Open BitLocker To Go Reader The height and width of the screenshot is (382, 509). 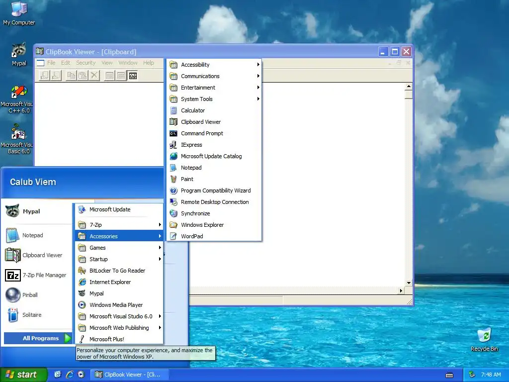119,271
